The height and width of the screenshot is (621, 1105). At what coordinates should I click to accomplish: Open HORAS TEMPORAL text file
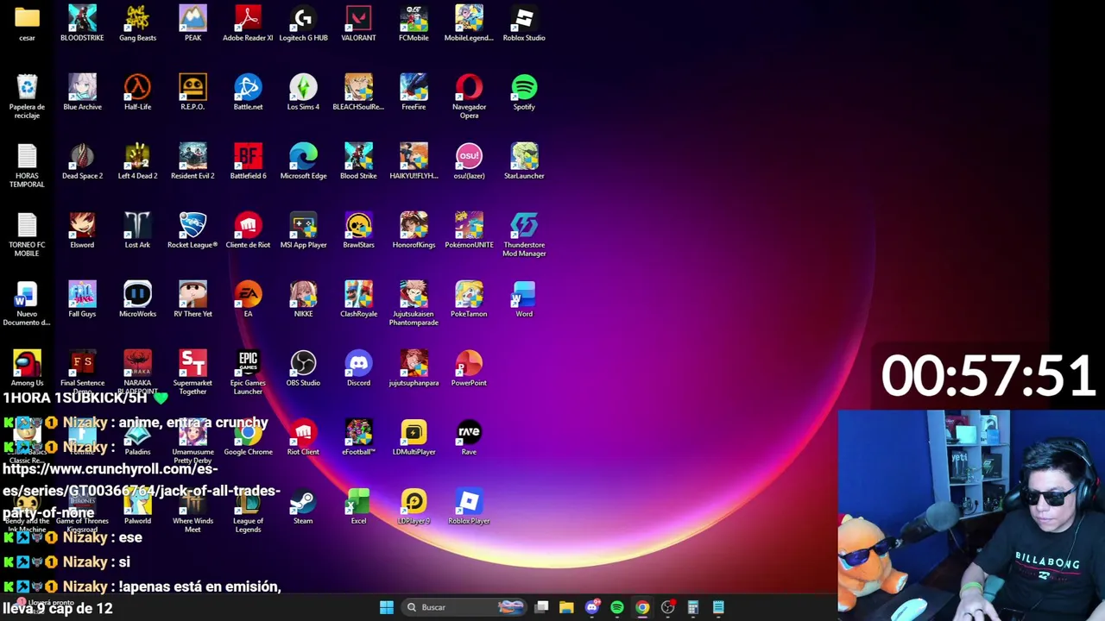27,166
